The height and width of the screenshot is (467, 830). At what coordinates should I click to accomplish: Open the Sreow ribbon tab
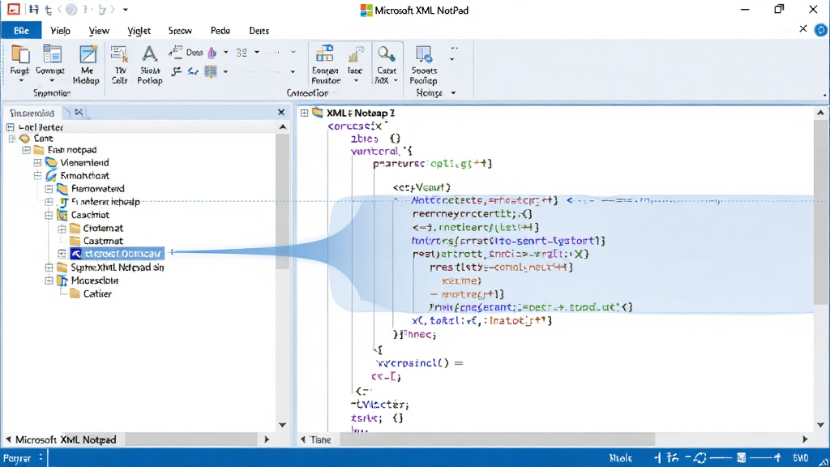[x=180, y=31]
